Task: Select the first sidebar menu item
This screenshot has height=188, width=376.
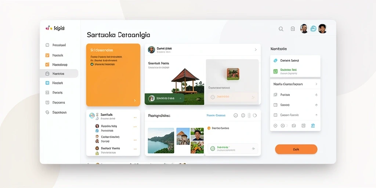Action: 59,45
